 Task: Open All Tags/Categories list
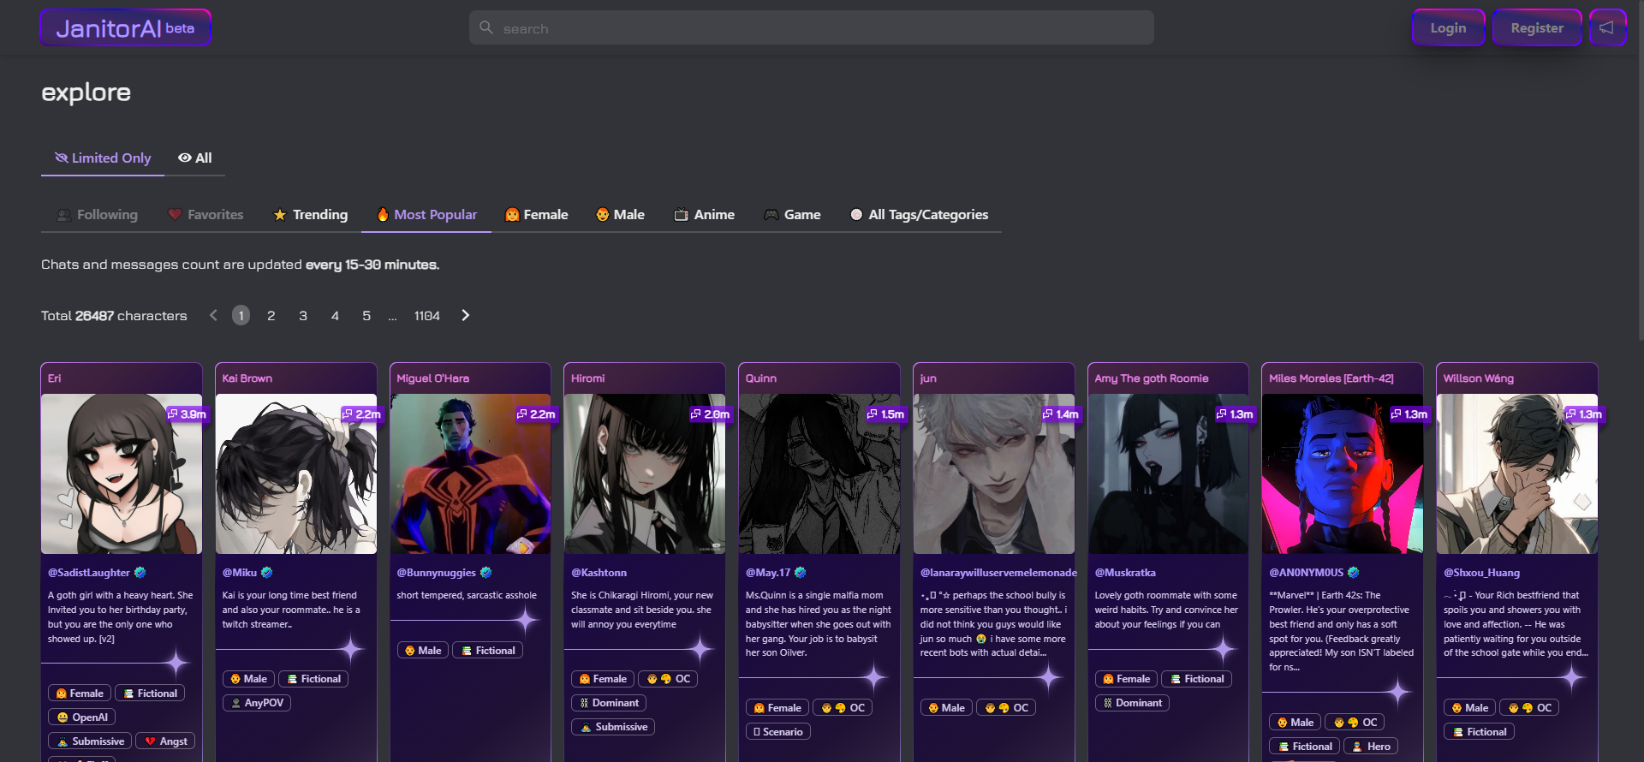click(919, 215)
